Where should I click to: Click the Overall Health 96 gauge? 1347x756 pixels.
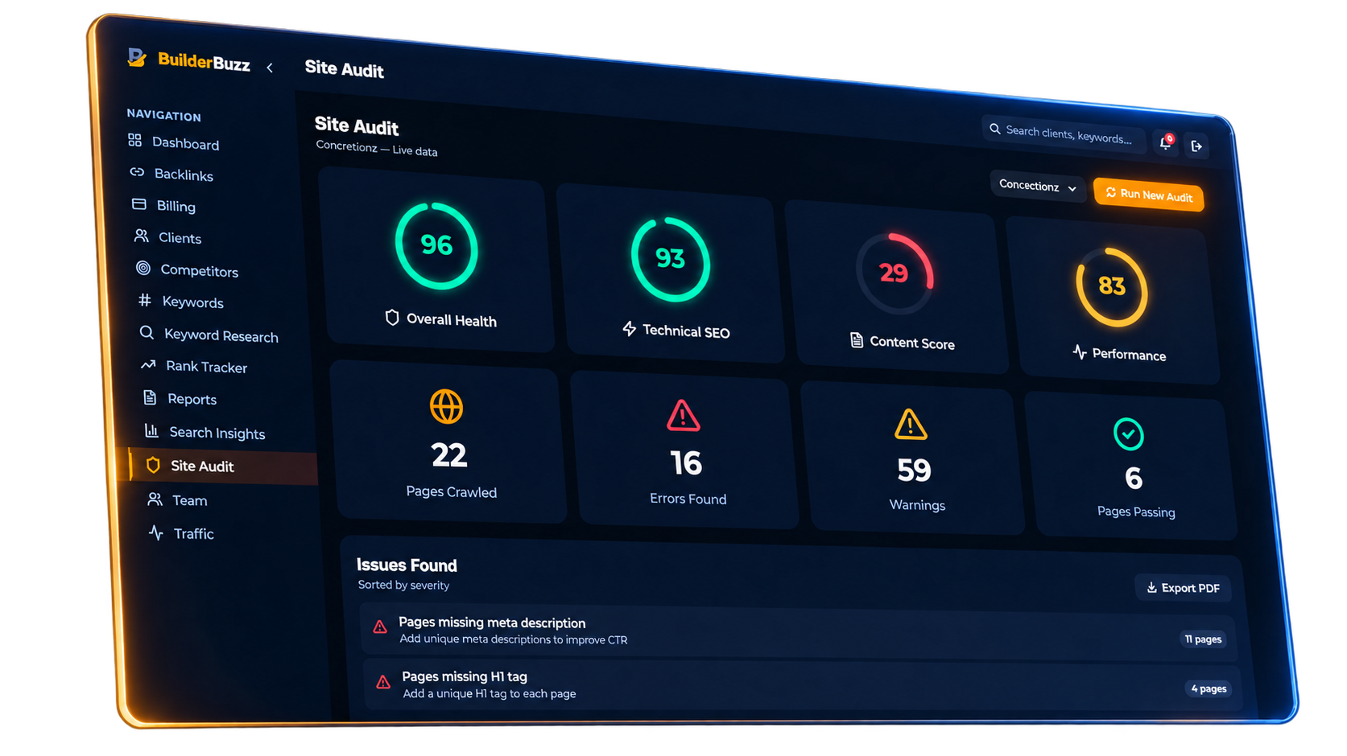436,245
